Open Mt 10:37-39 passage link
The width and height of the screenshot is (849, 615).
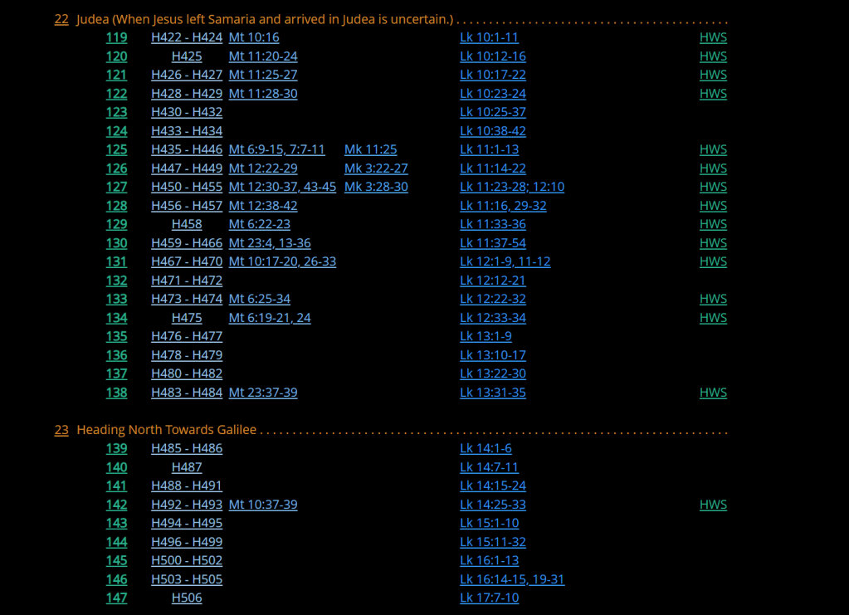tap(263, 505)
